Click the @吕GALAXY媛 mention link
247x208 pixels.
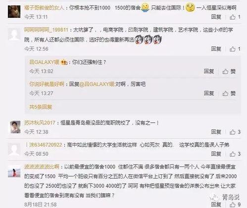tap(97, 84)
